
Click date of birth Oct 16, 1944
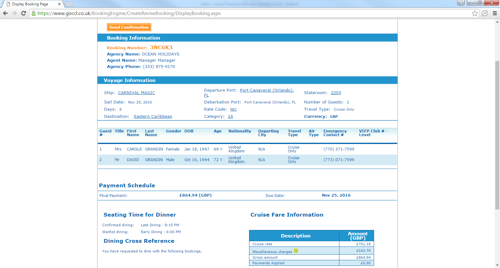(197, 160)
